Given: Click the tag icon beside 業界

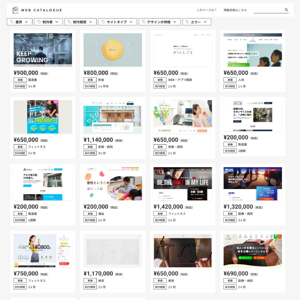Looking at the screenshot, I should pos(12,22).
